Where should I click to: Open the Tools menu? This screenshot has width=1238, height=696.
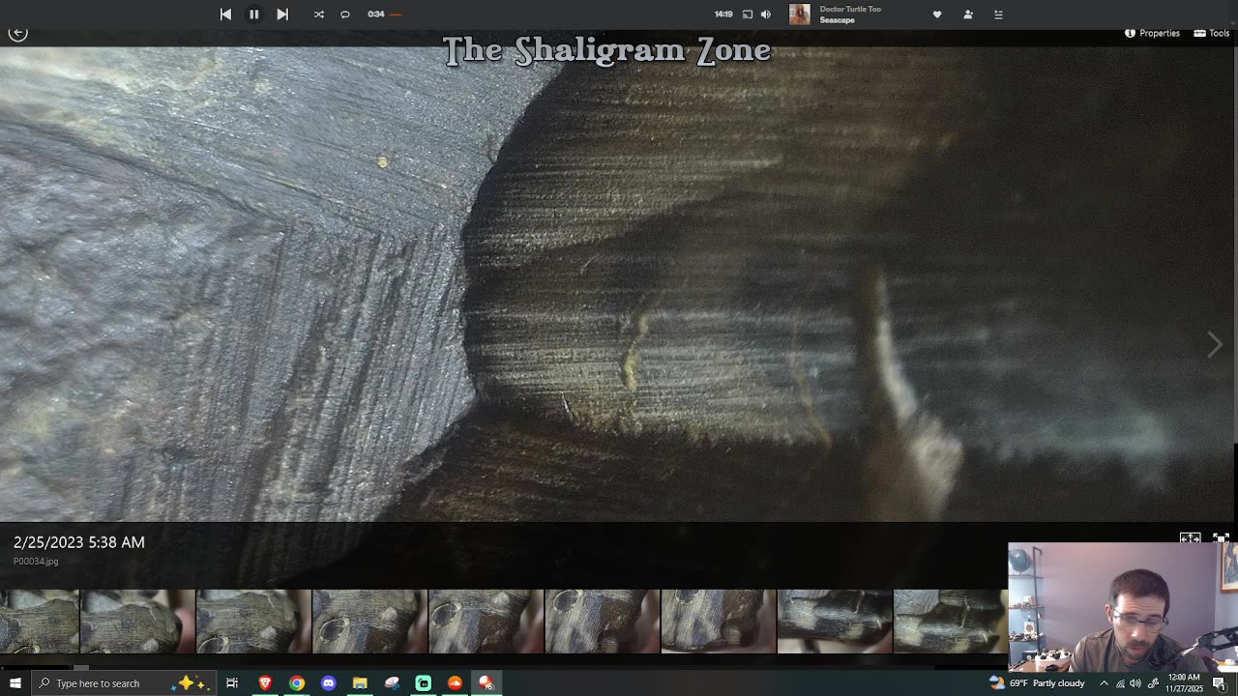pos(1212,33)
